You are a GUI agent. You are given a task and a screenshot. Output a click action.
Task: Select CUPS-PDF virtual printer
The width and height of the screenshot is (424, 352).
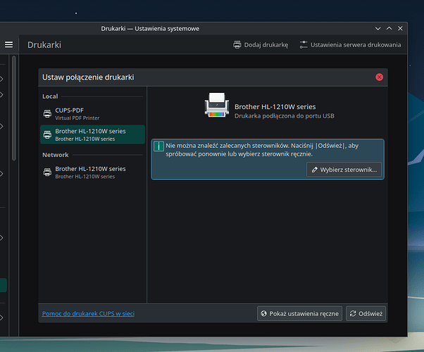point(92,114)
